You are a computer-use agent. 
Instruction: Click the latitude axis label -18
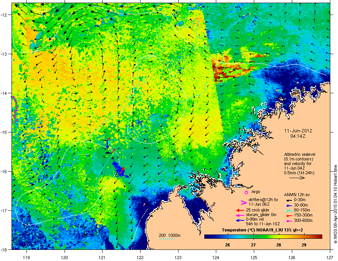pyautogui.click(x=4, y=249)
